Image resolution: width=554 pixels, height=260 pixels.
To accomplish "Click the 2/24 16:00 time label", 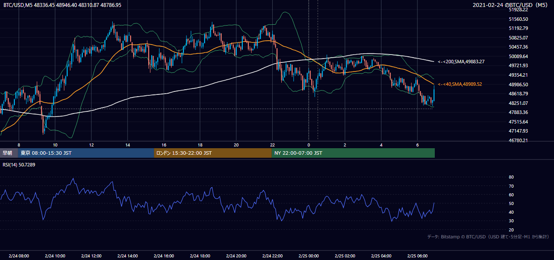I will point(164,256).
